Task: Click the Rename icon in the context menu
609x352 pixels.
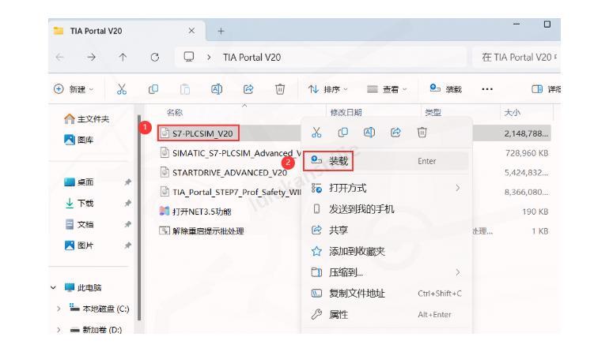Action: coord(369,133)
